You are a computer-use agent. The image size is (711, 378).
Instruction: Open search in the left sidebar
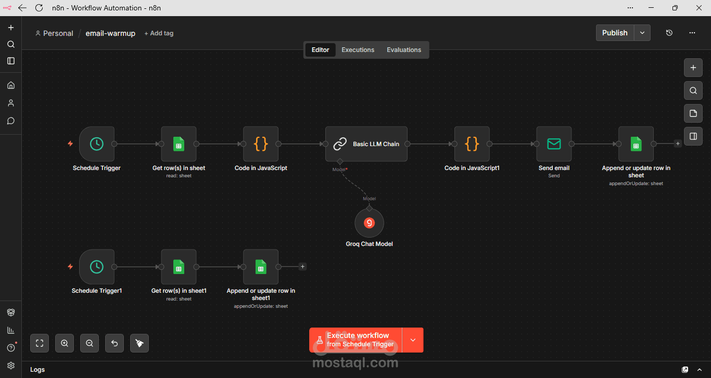[11, 44]
